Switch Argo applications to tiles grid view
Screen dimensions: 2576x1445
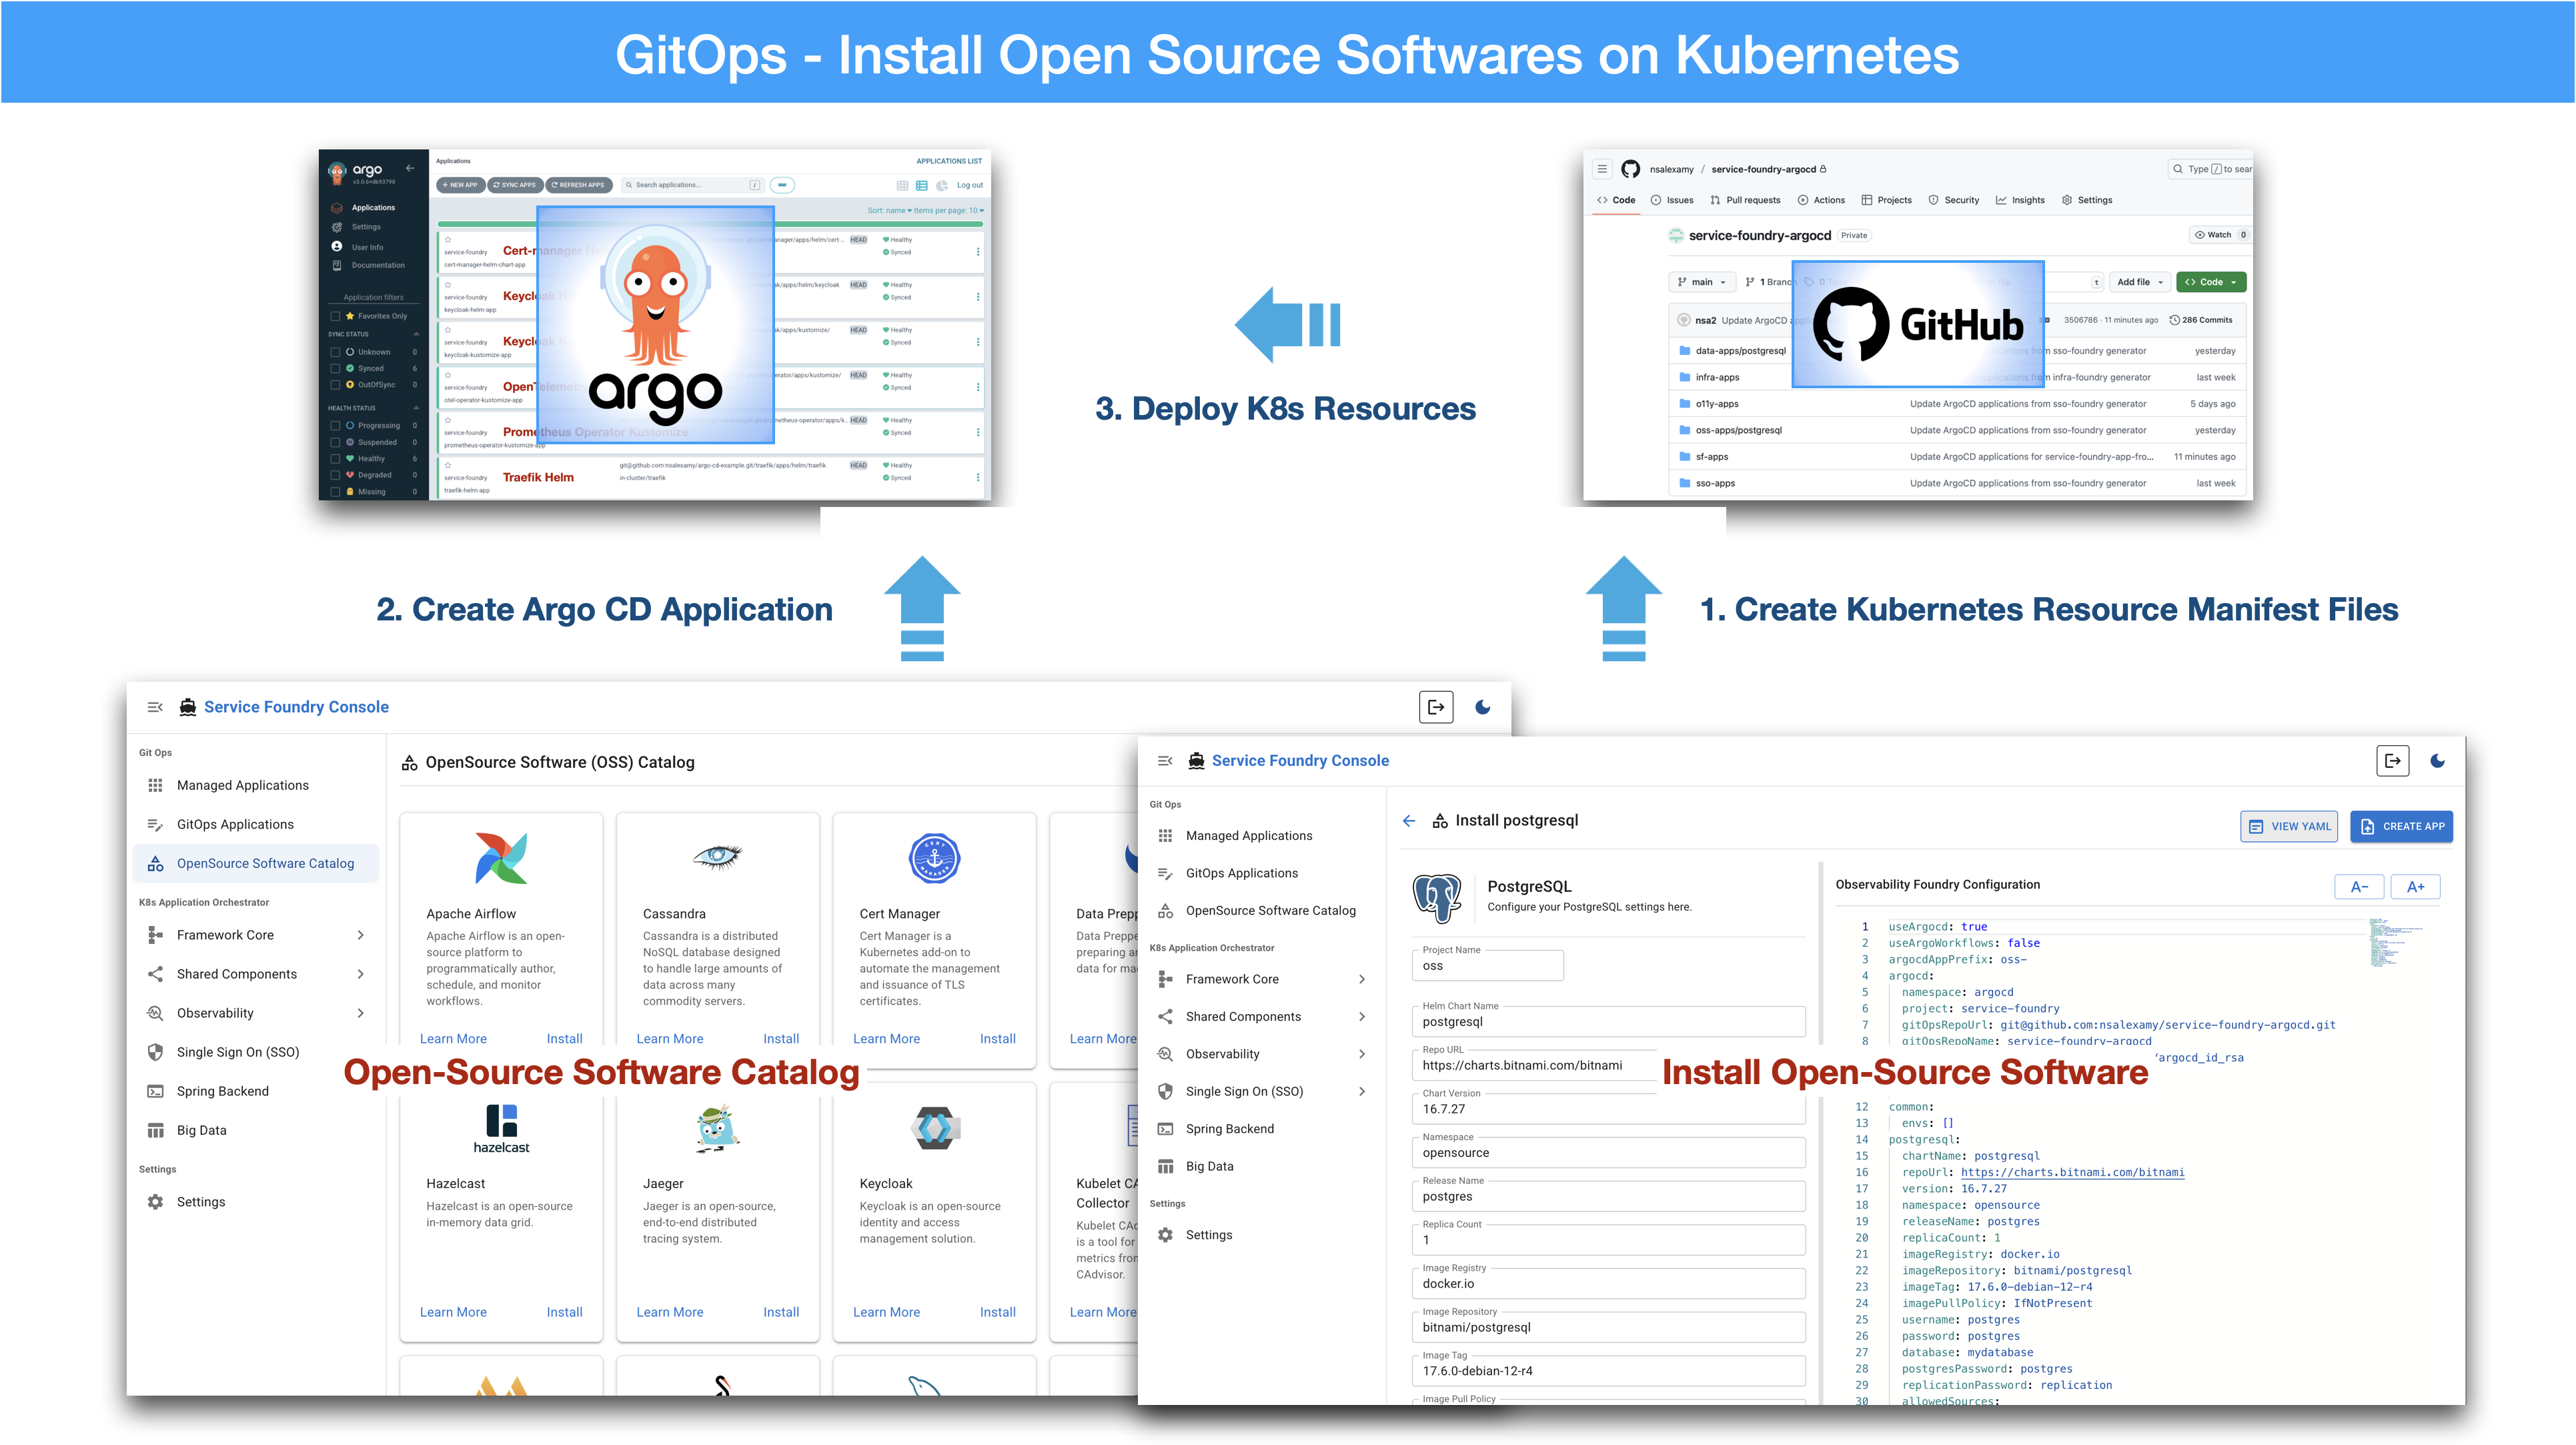902,185
